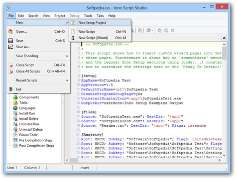236x179 pixels.
Task: Click the New Script page icon
Action: (x=73, y=31)
